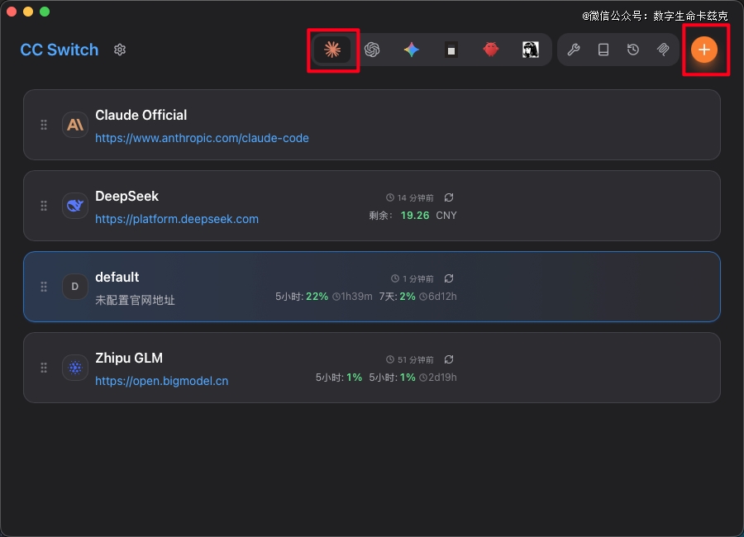Refresh usage for the default provider
The height and width of the screenshot is (537, 744).
[449, 278]
